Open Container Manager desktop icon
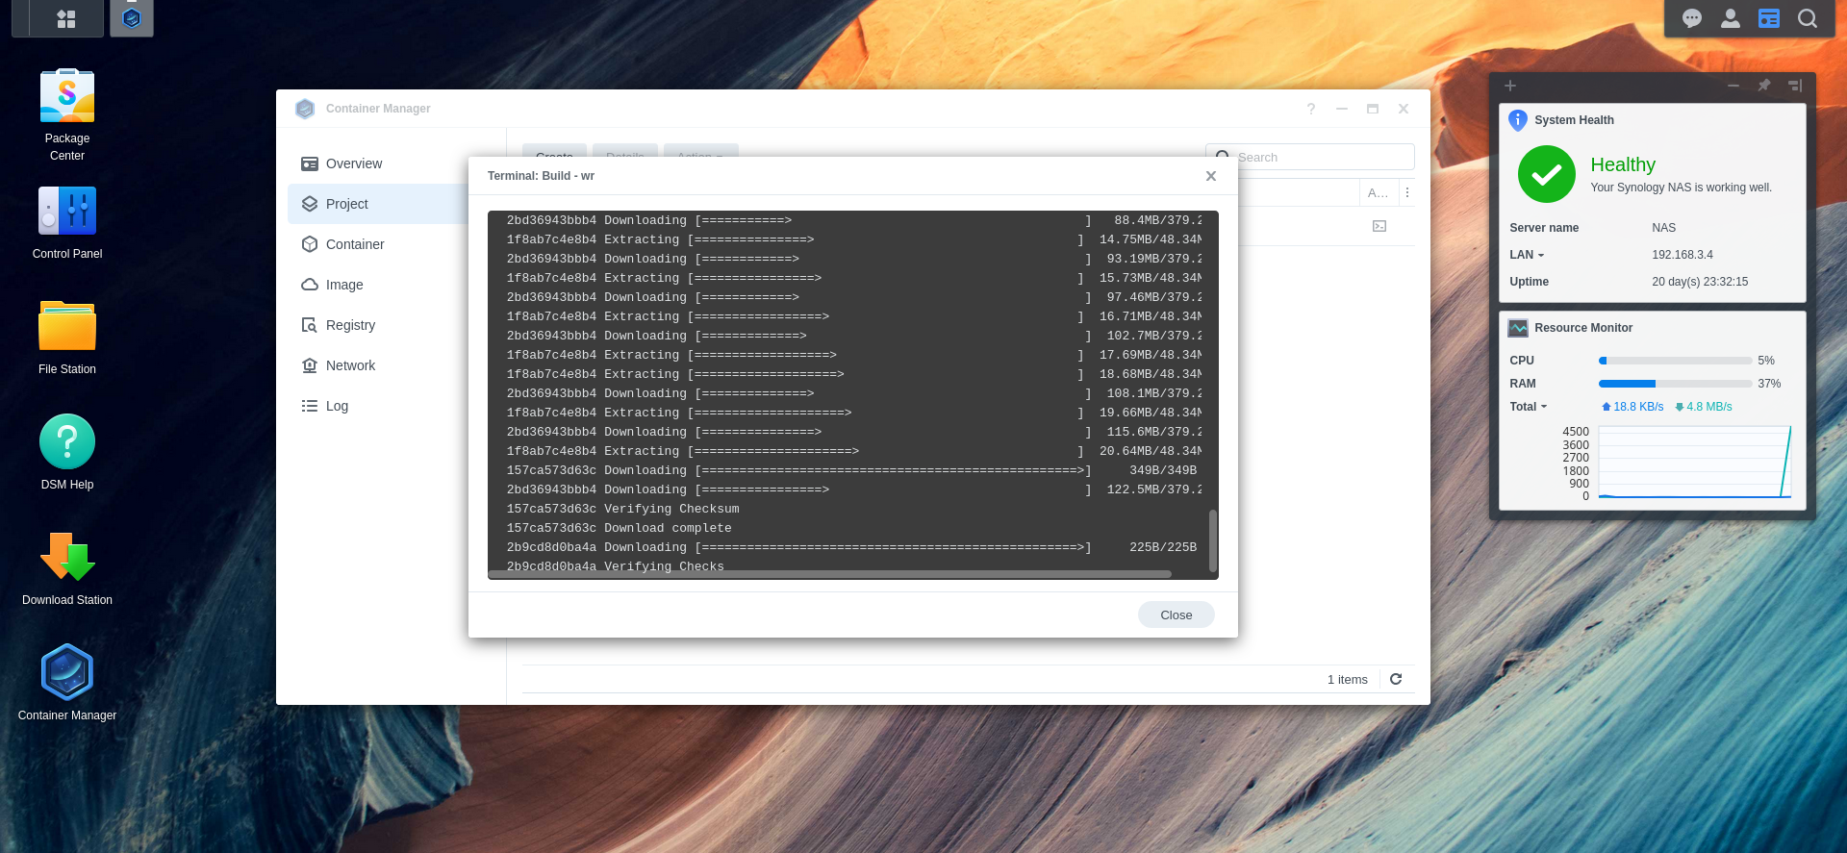This screenshot has height=853, width=1847. click(67, 674)
